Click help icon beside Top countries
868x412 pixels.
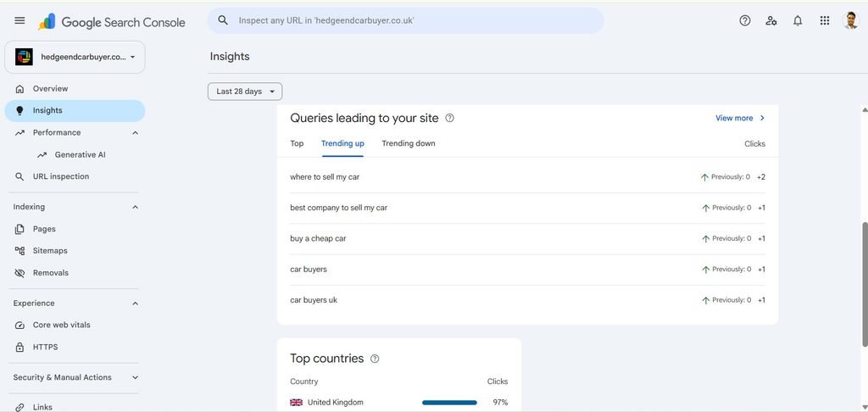click(375, 359)
